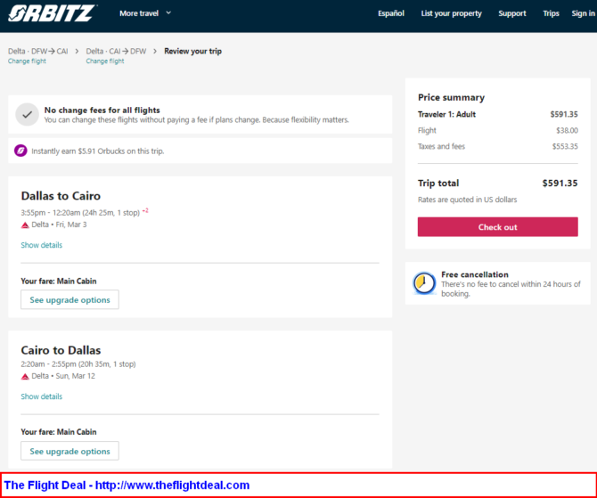See upgrade options for Dallas to Cairo
The image size is (597, 498).
[x=70, y=299]
